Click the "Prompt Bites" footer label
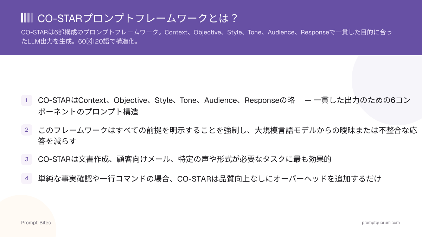The image size is (422, 237). point(36,223)
